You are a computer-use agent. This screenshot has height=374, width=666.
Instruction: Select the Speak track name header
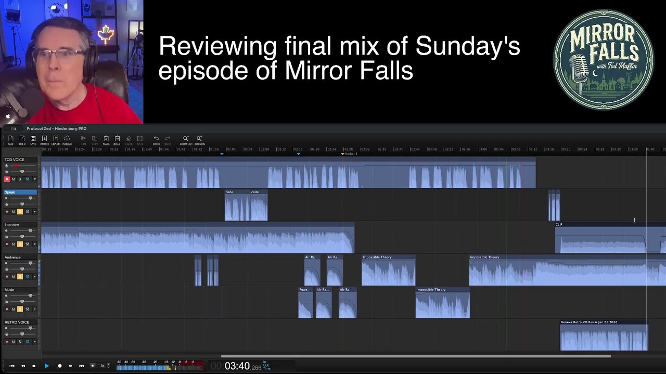[20, 192]
